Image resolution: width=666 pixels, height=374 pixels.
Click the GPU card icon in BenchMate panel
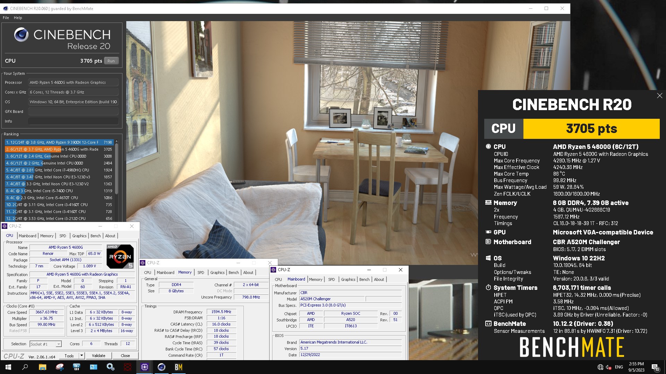[488, 232]
